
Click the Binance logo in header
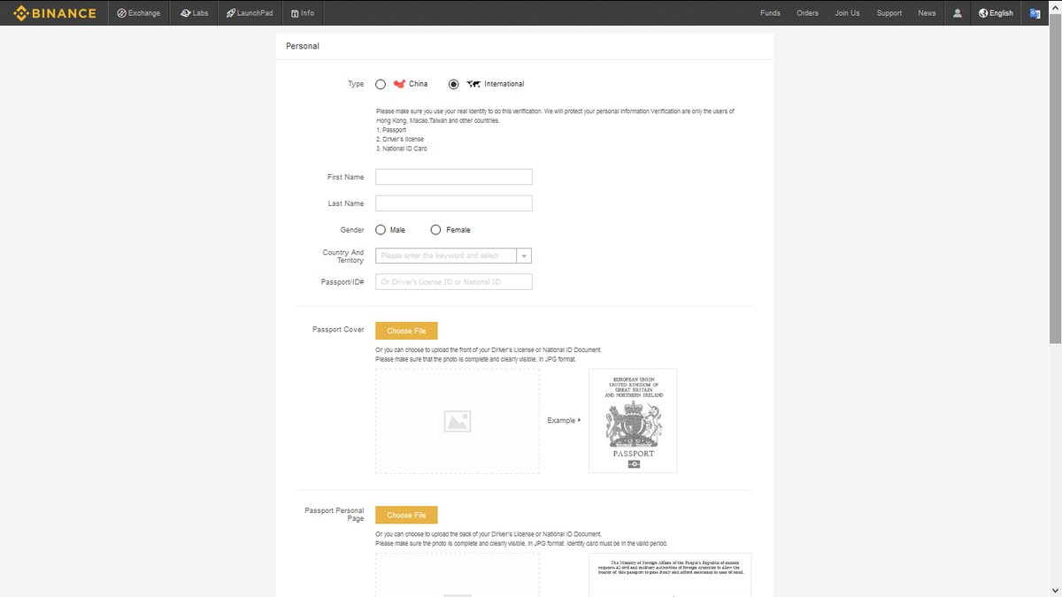point(54,13)
